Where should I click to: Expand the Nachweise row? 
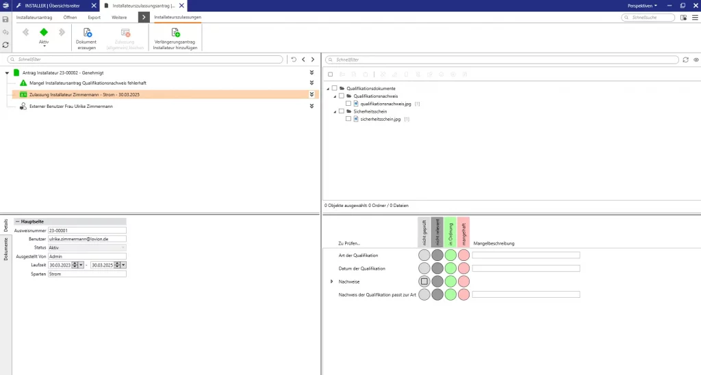click(x=332, y=281)
